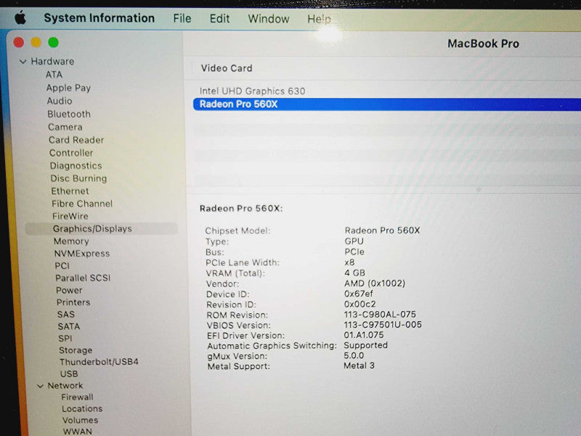Click the gMux Version value 5.0.0

click(x=354, y=355)
